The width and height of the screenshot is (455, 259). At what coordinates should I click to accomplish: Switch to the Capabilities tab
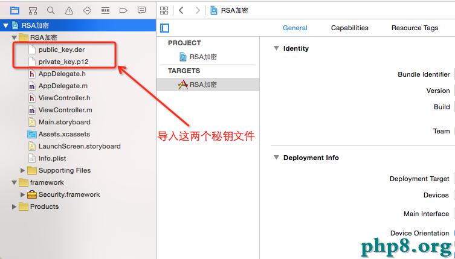point(350,28)
